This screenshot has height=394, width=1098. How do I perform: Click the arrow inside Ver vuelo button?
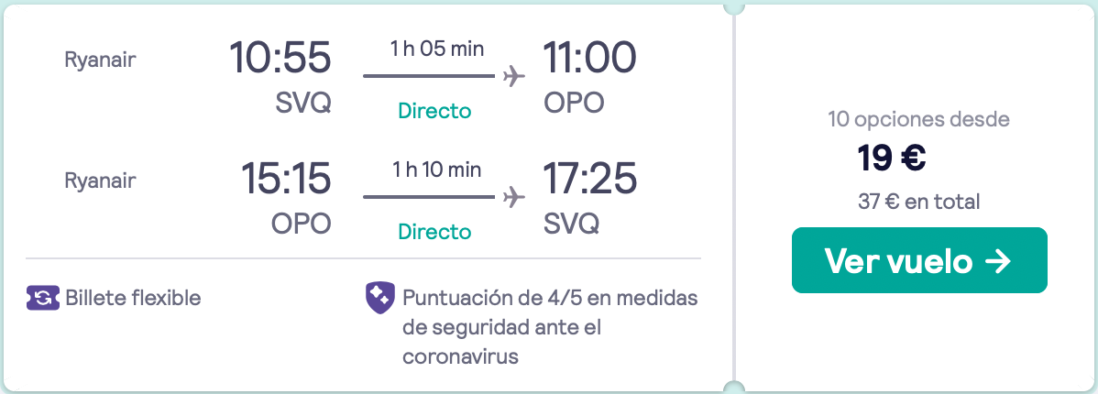[x=997, y=261]
